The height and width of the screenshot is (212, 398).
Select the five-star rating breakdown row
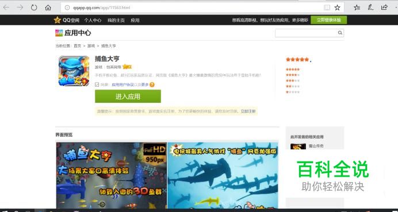pyautogui.click(x=293, y=69)
